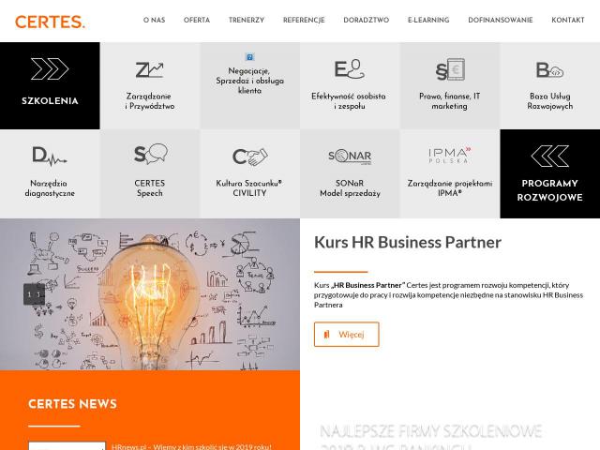The image size is (600, 450).
Task: Open the Baza Usług Rozwojowych cloud icon
Action: pos(550,70)
